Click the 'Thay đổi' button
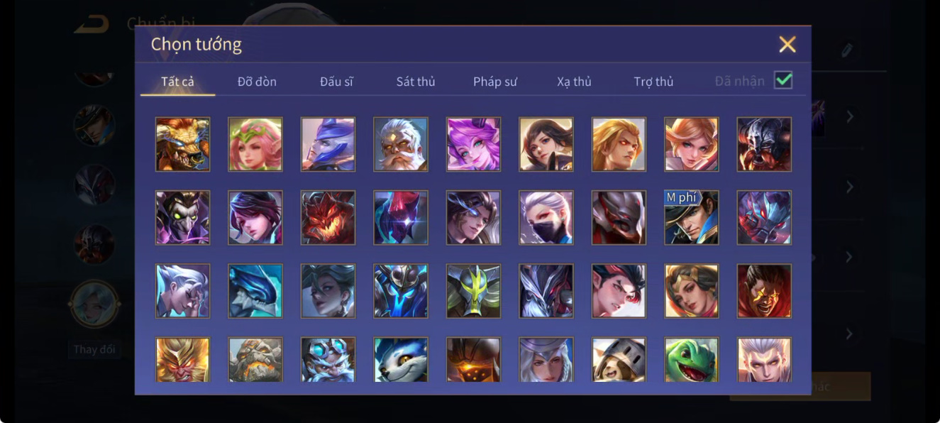This screenshot has height=423, width=940. click(x=94, y=349)
